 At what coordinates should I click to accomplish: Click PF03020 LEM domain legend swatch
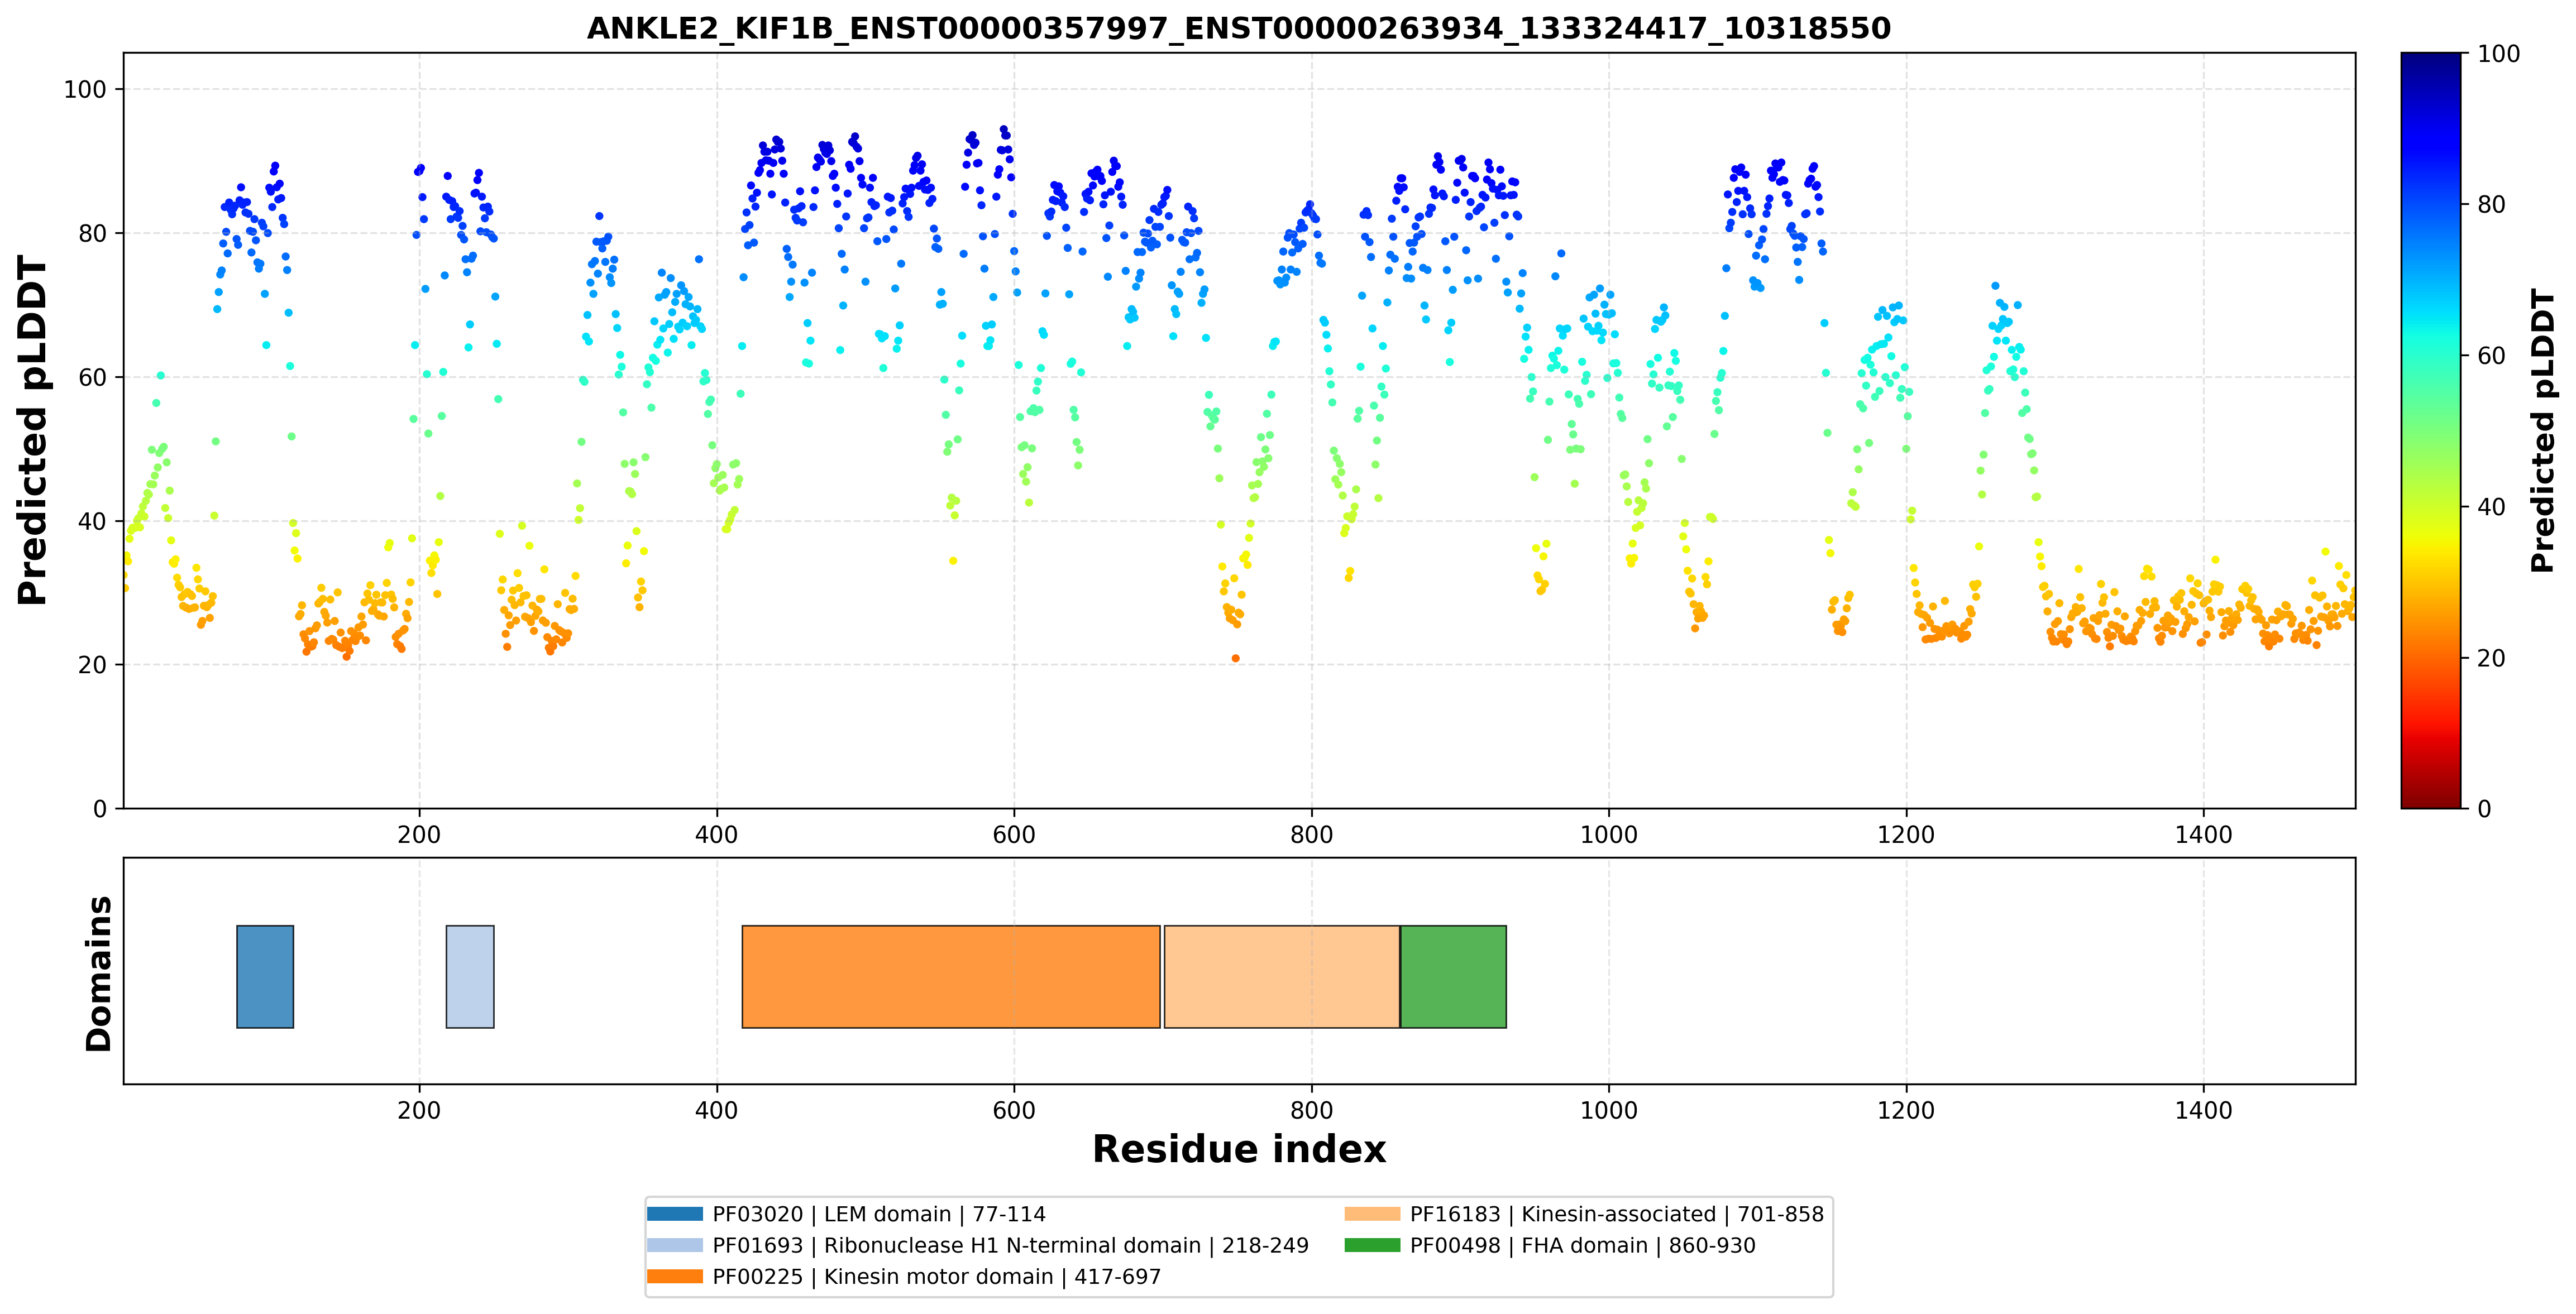[675, 1214]
